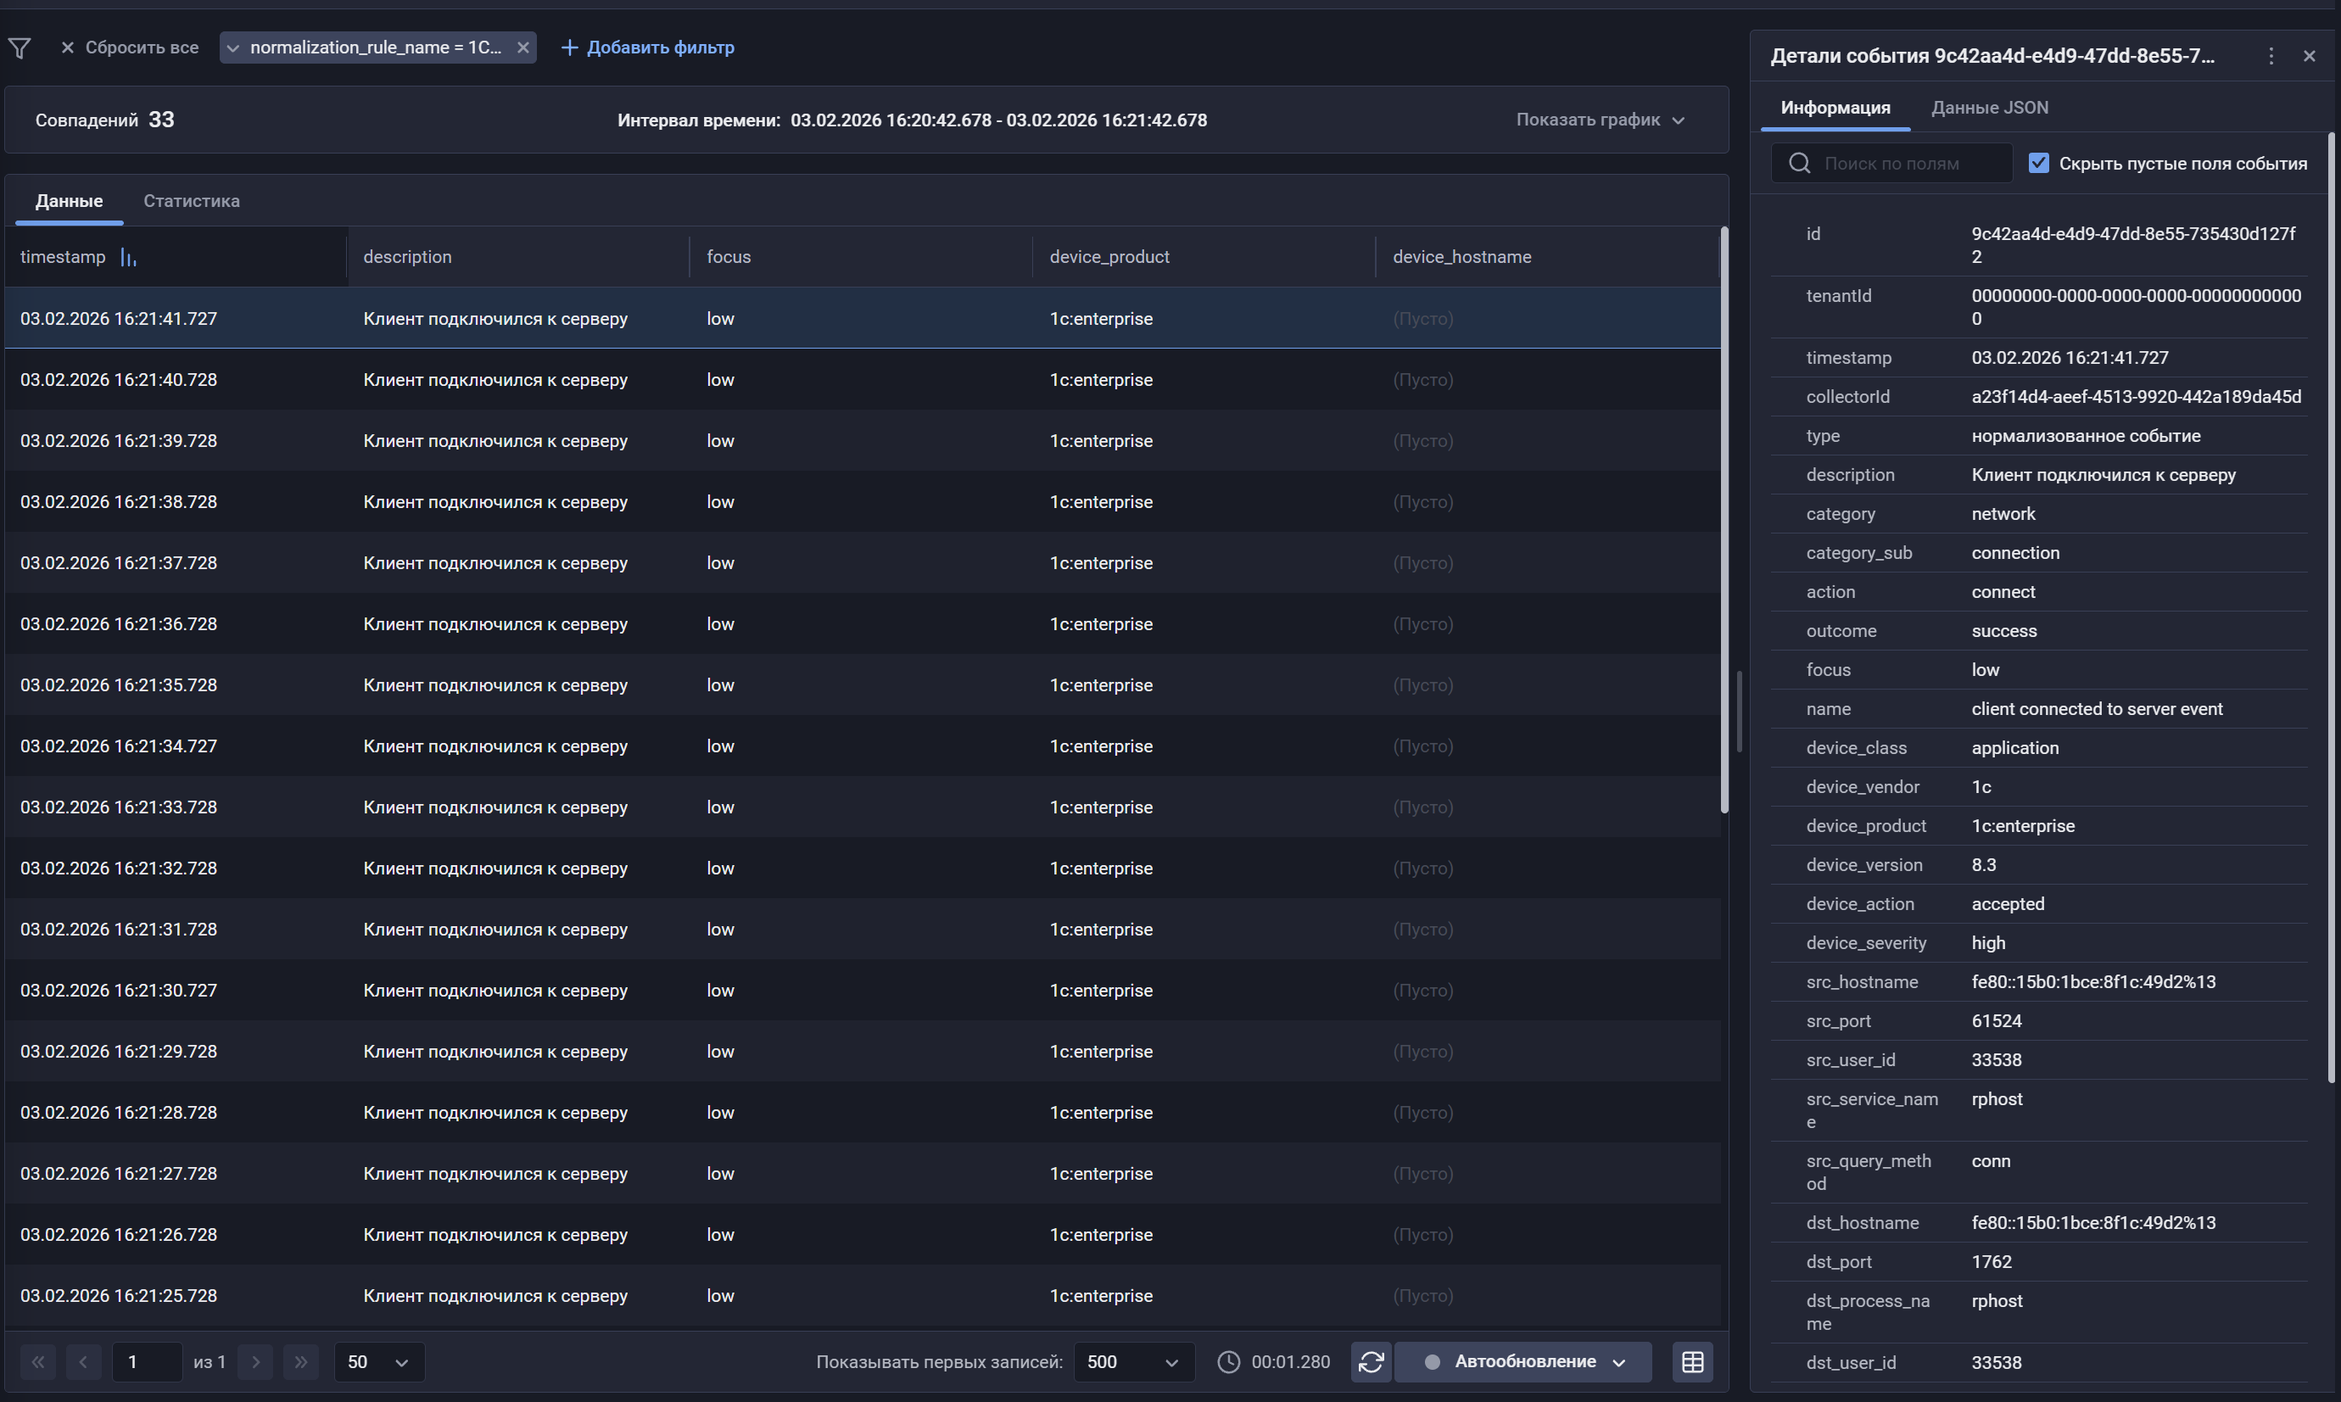Open the Данные JSON tab in event details
The image size is (2341, 1402).
click(1989, 107)
